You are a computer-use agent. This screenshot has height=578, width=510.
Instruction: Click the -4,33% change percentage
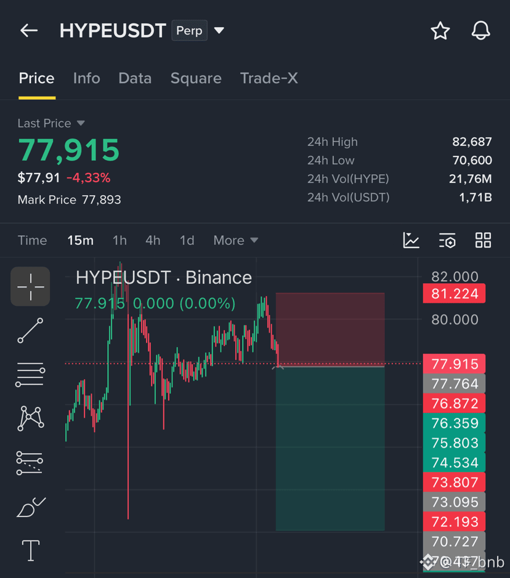pyautogui.click(x=89, y=178)
